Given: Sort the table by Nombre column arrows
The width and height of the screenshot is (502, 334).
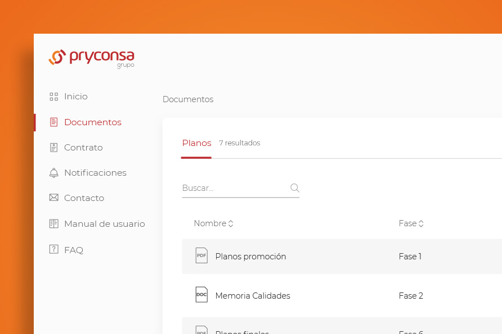Looking at the screenshot, I should click(231, 223).
